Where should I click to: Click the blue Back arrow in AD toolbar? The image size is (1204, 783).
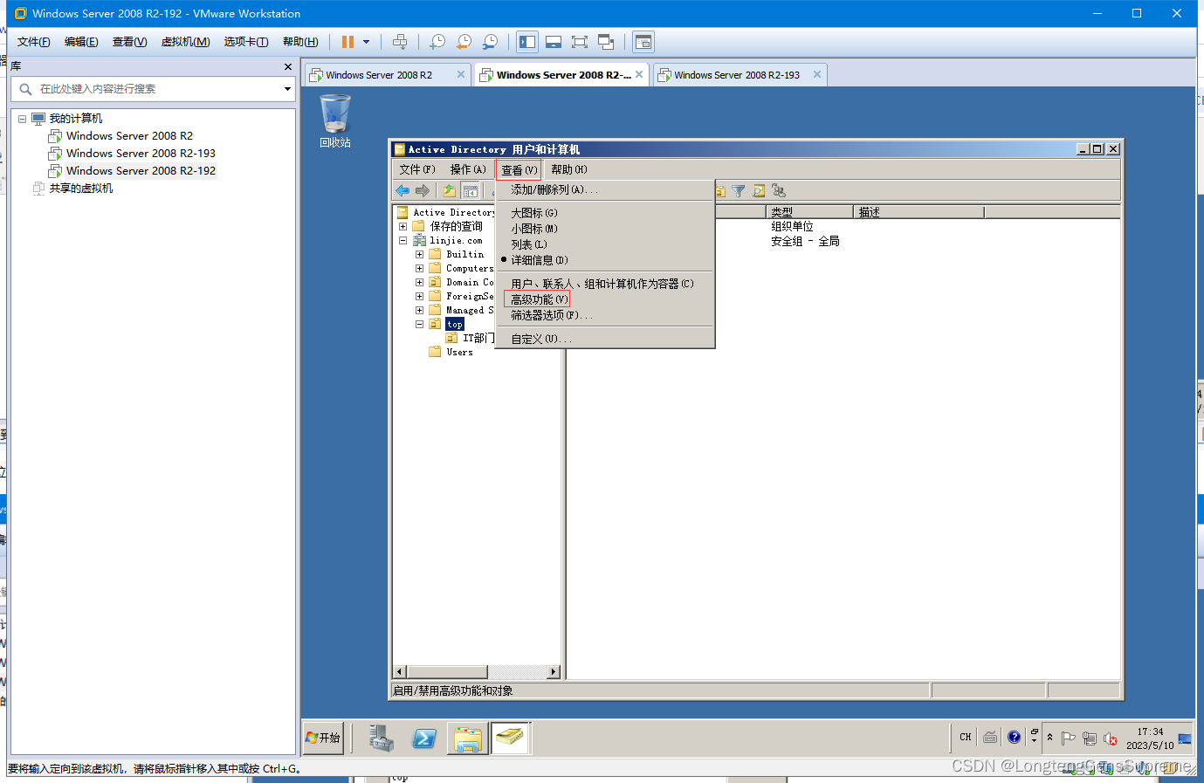402,190
